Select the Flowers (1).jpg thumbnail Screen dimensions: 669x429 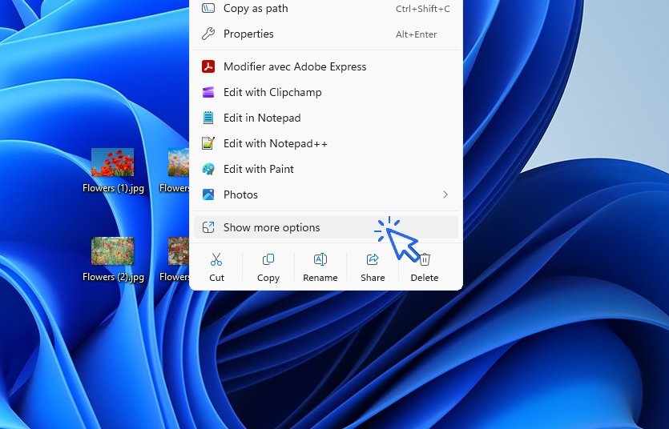tap(112, 162)
